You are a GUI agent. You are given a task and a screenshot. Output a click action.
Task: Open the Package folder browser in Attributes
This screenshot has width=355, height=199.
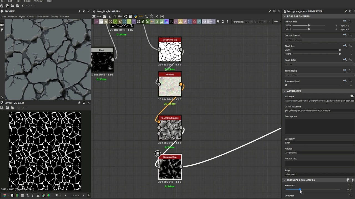click(x=352, y=96)
